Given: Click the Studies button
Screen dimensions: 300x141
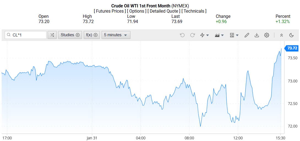Looking at the screenshot, I should tap(70, 35).
